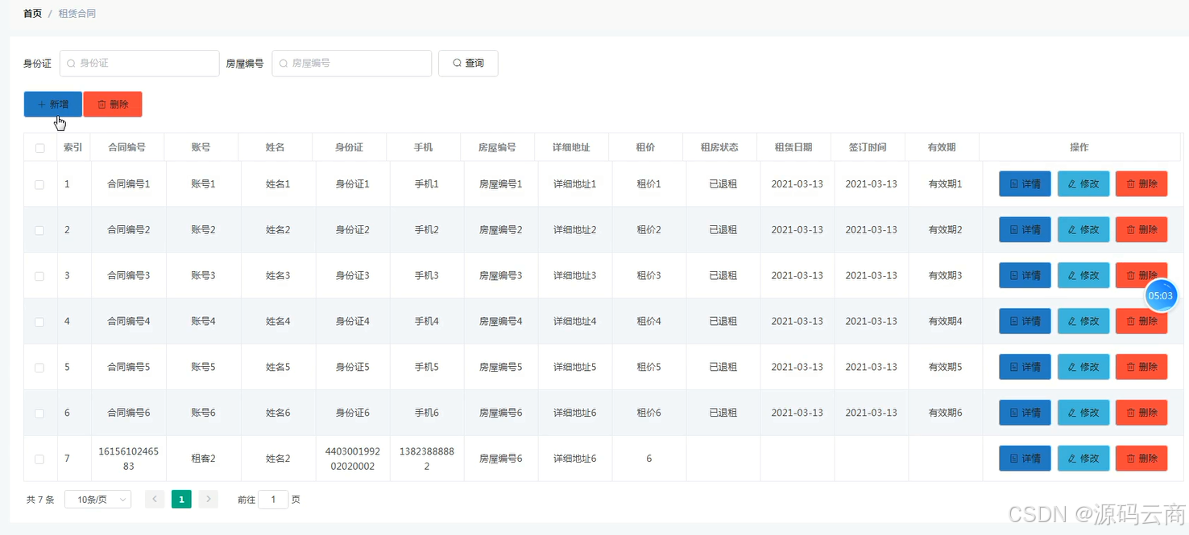
Task: Click 删除 for row 合同编号2
Action: [1141, 230]
